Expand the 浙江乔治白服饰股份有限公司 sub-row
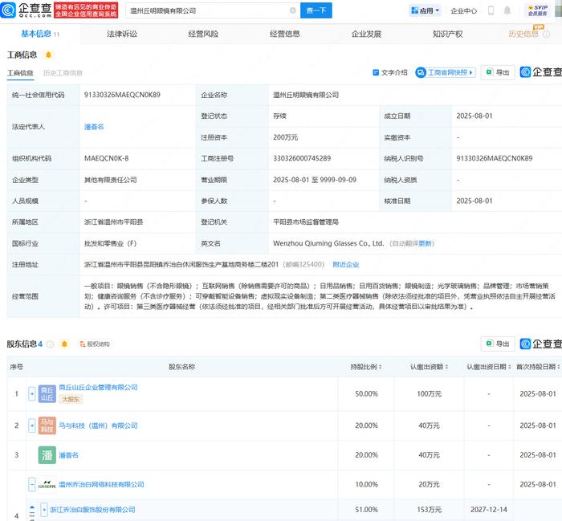Screen dimensions: 562x521 click(43, 510)
